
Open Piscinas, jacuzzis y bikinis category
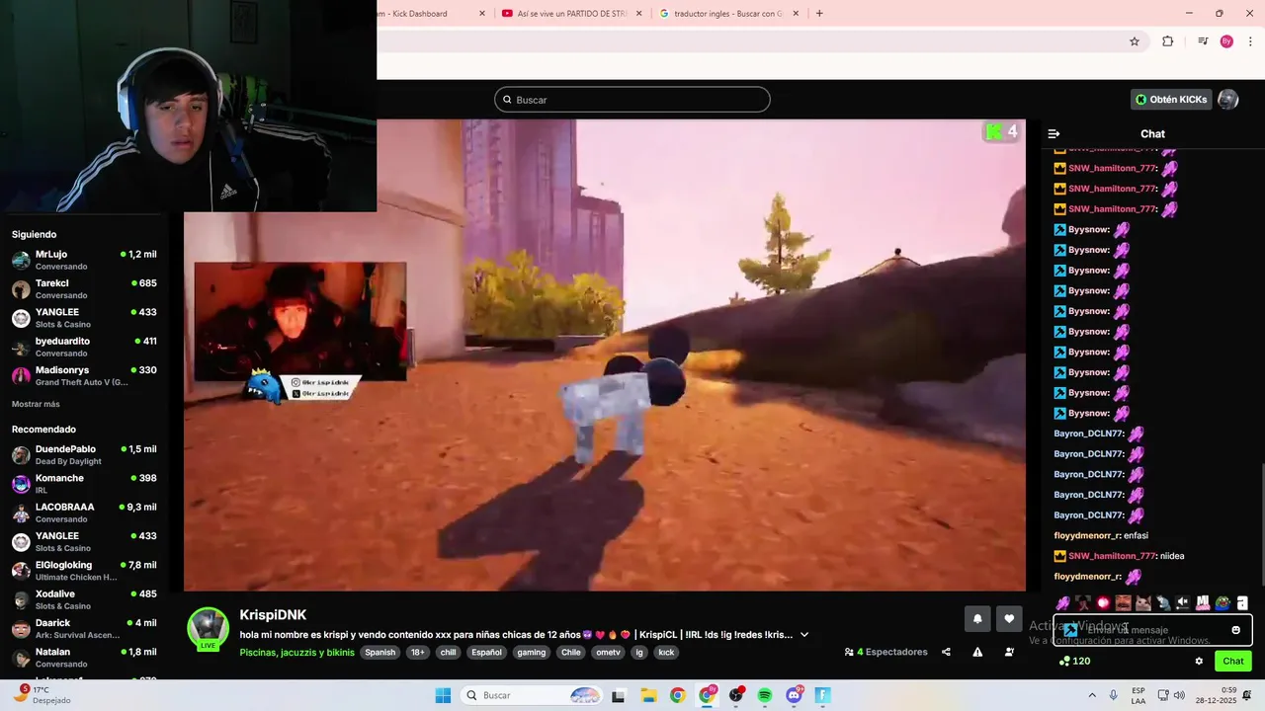(x=296, y=653)
